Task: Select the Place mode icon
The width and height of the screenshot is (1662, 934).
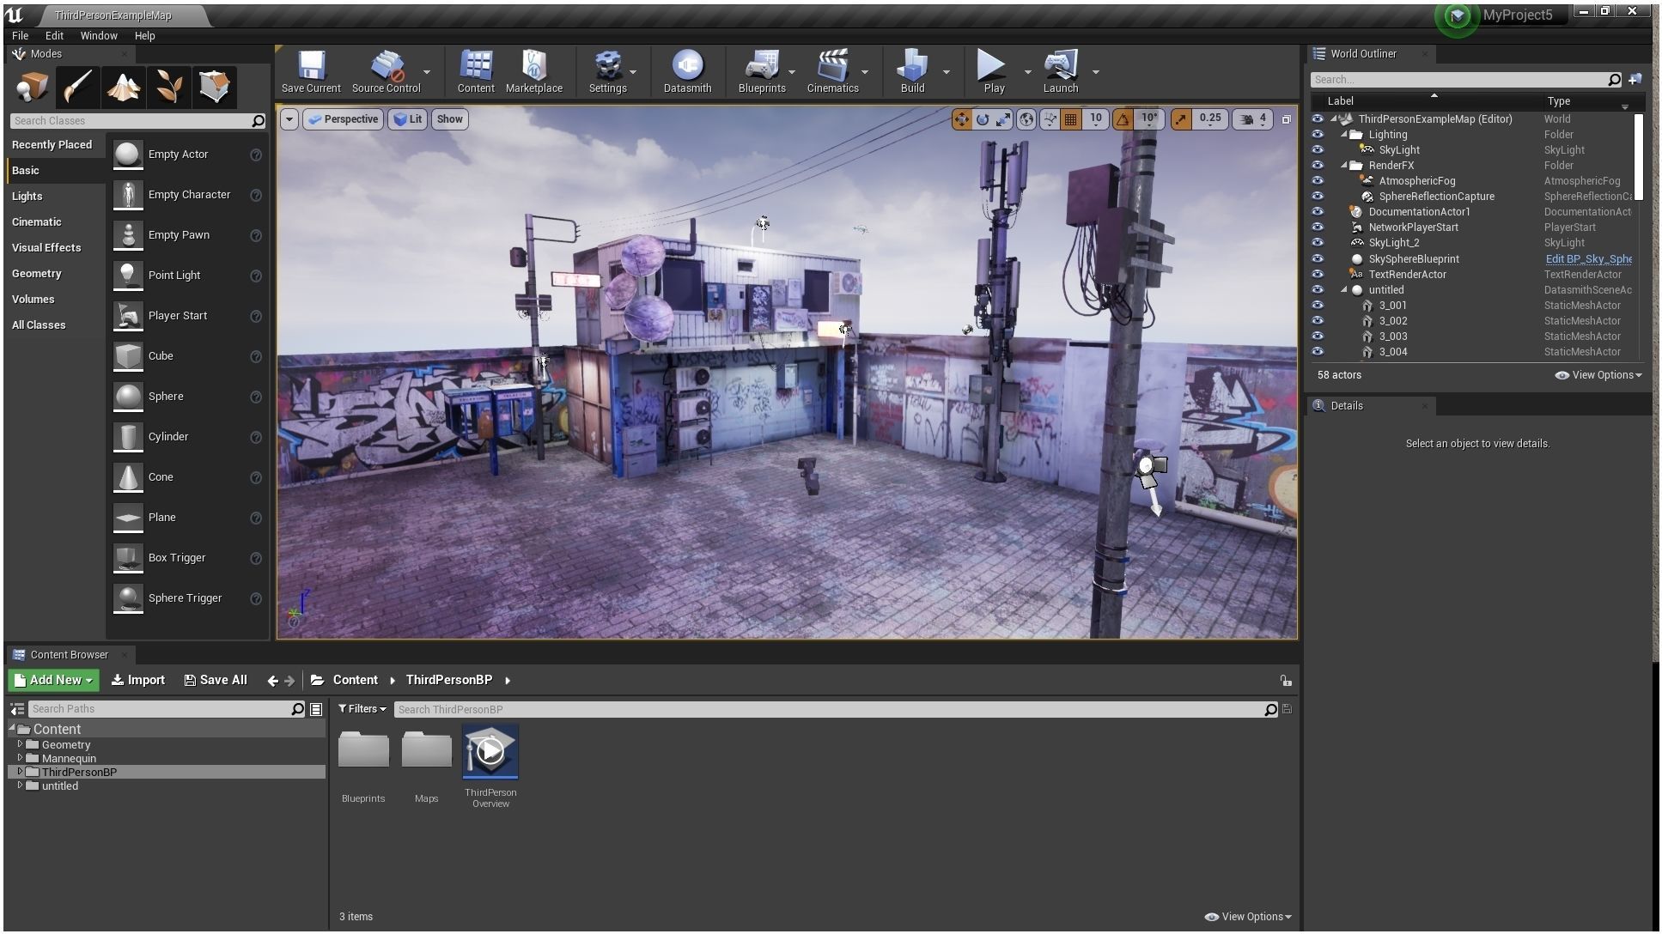Action: [x=33, y=87]
